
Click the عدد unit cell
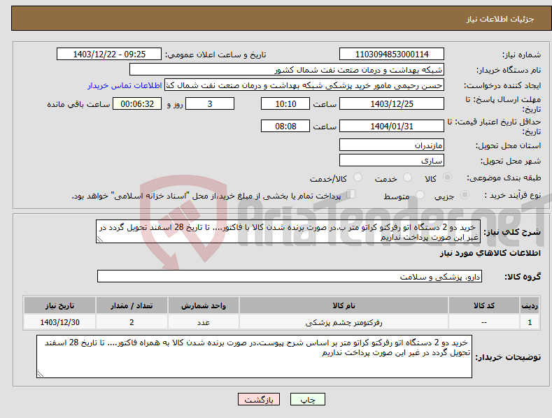click(204, 322)
